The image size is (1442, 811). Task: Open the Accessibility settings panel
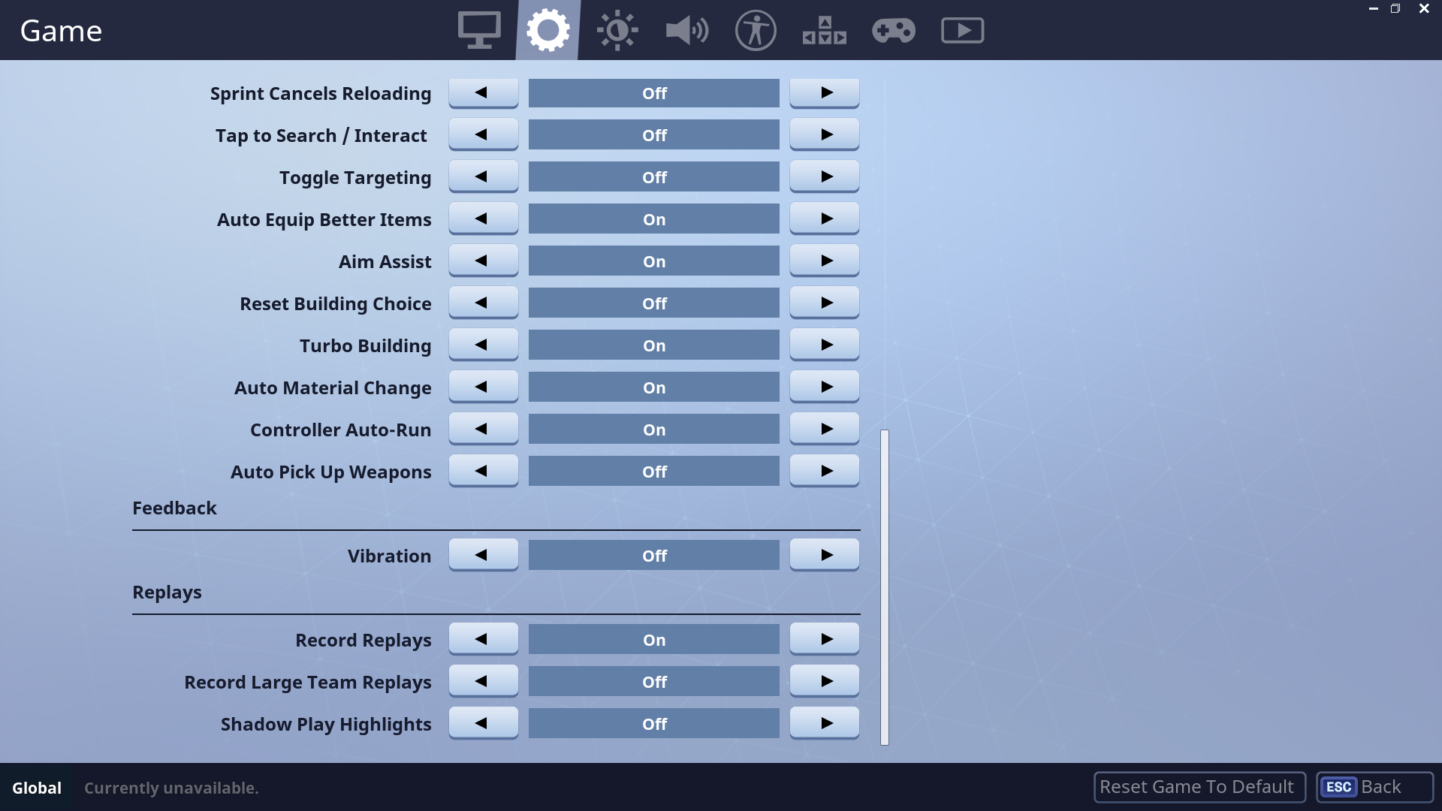click(755, 30)
